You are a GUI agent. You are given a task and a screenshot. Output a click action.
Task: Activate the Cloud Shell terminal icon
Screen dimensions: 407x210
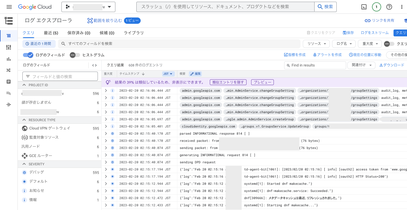click(x=364, y=7)
